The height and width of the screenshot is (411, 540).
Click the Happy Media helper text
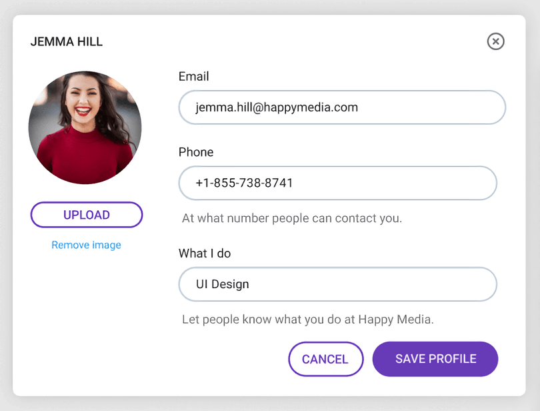pyautogui.click(x=308, y=320)
